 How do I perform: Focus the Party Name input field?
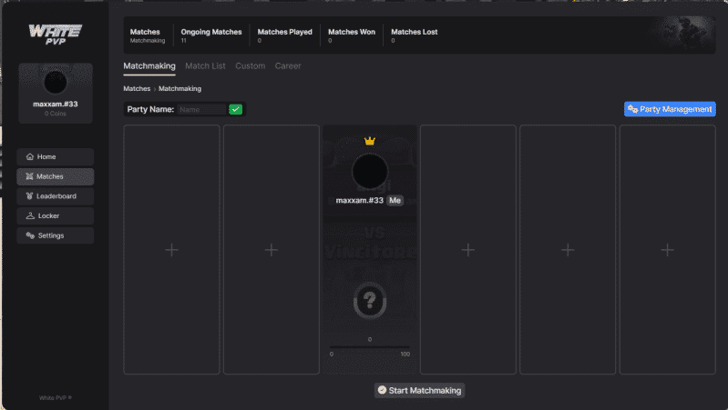point(201,109)
